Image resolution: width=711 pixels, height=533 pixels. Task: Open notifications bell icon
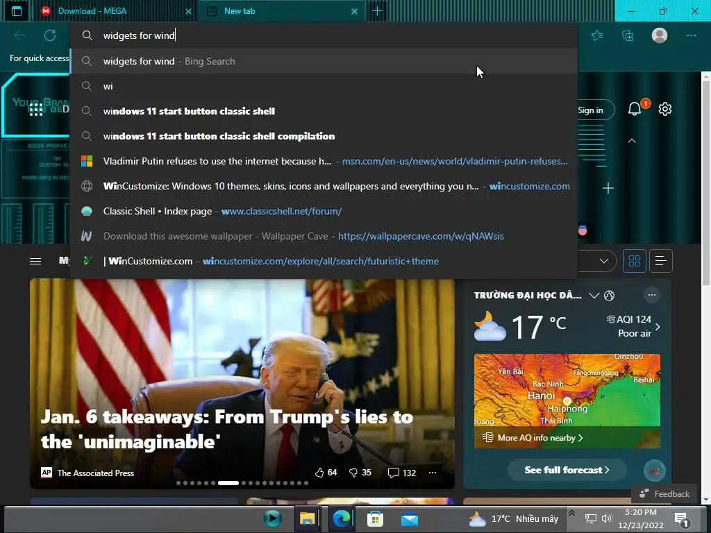tap(635, 109)
